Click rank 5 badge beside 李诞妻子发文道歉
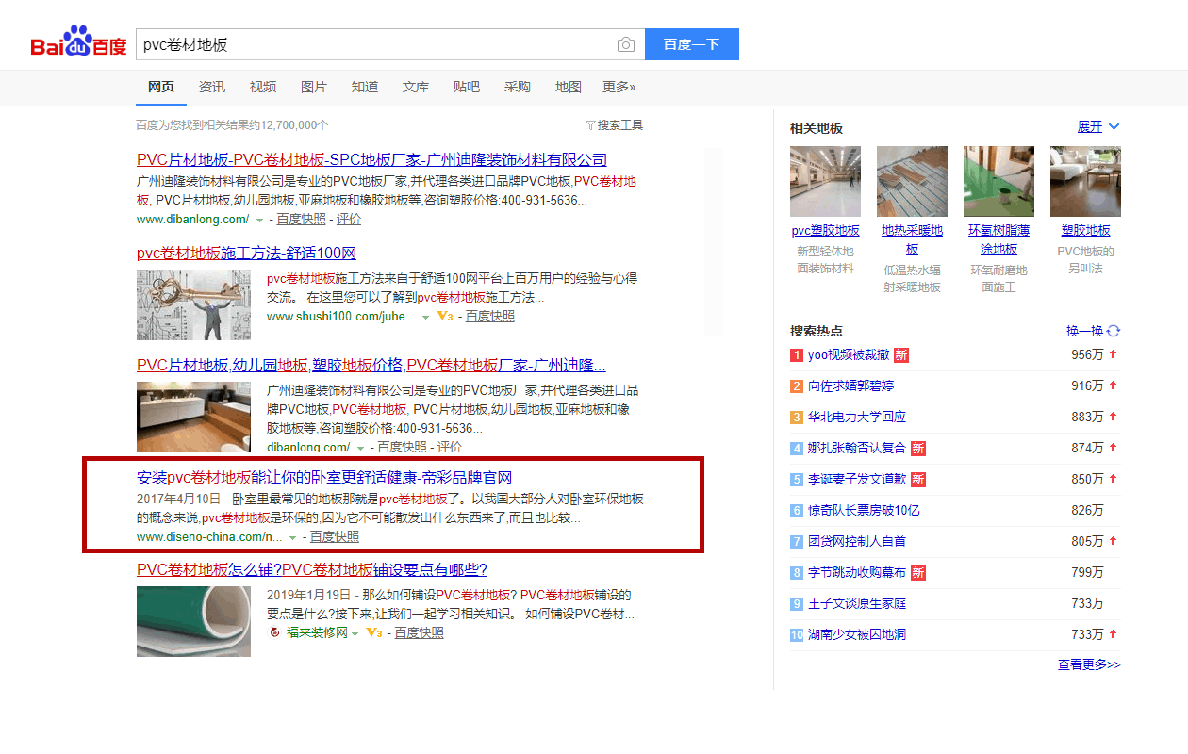Viewport: 1188px width, 754px height. coord(797,480)
